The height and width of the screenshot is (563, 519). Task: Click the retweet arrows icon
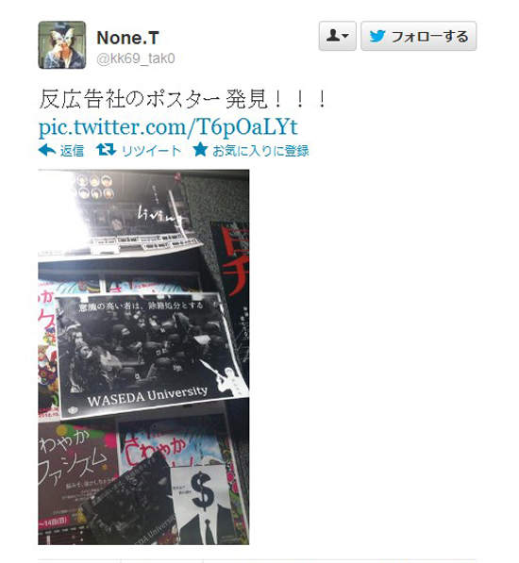click(106, 150)
